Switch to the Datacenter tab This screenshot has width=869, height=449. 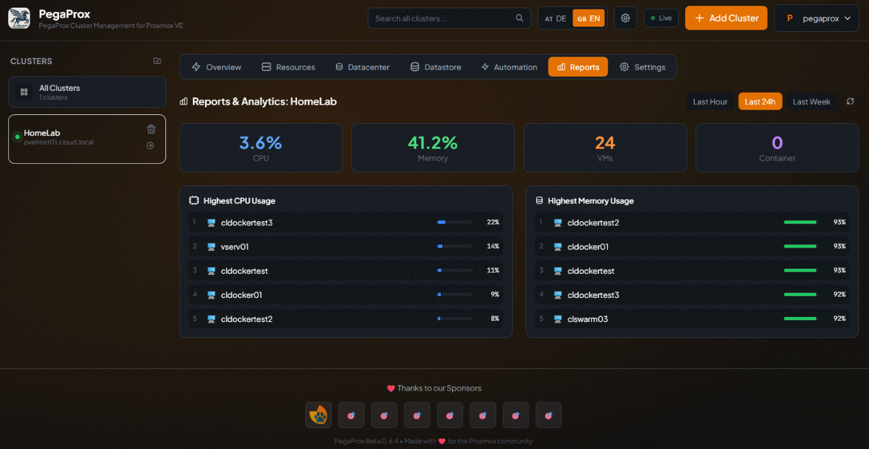coord(362,67)
